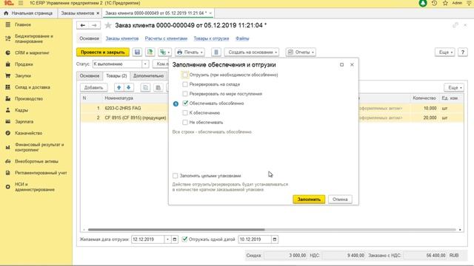Open the Файлы link
Screen dimensions: 474x266
(x=242, y=38)
